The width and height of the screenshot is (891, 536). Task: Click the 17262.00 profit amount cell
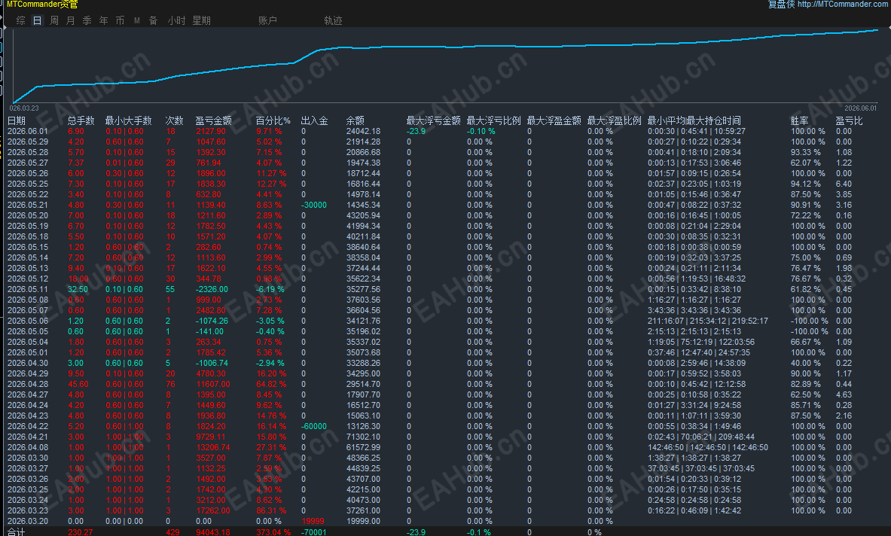coord(213,510)
